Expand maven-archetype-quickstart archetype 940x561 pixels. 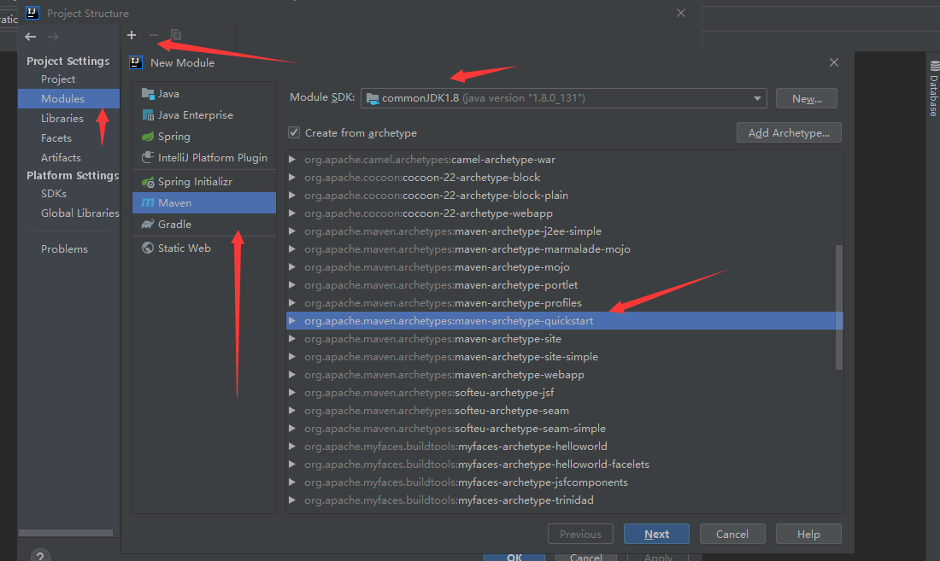pos(292,321)
